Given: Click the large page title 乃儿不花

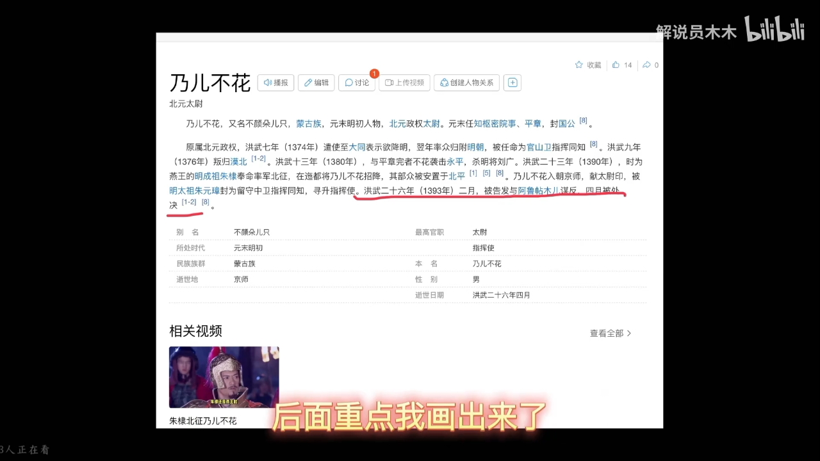Looking at the screenshot, I should click(x=210, y=83).
